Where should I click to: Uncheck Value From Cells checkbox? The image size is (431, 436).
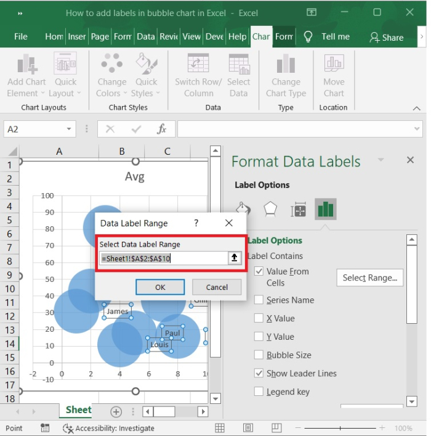point(259,271)
